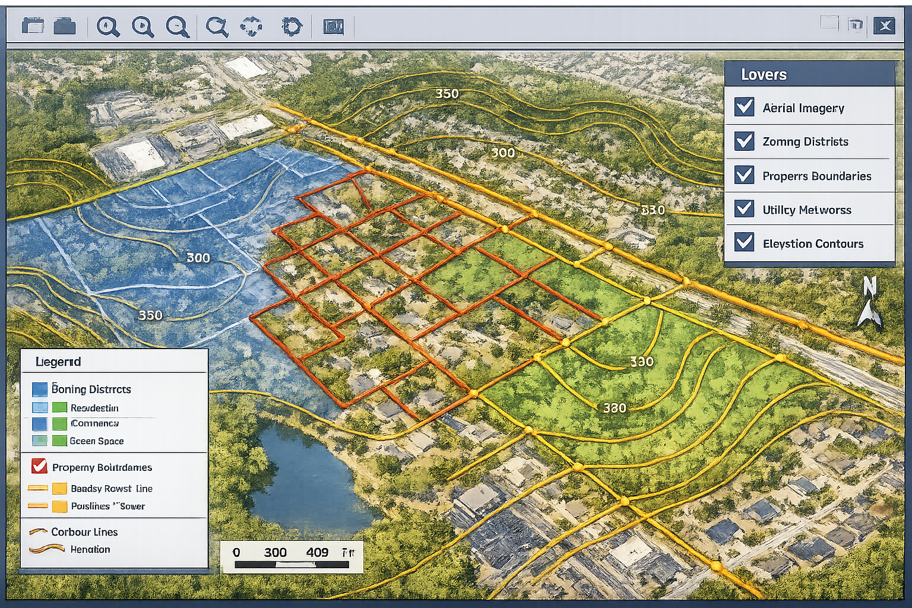Click the Full Extent map view icon
The height and width of the screenshot is (608, 912).
click(x=333, y=26)
